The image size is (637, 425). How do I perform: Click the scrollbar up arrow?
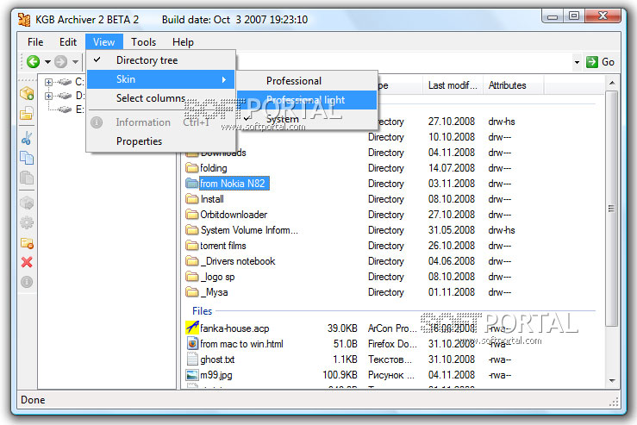(612, 84)
